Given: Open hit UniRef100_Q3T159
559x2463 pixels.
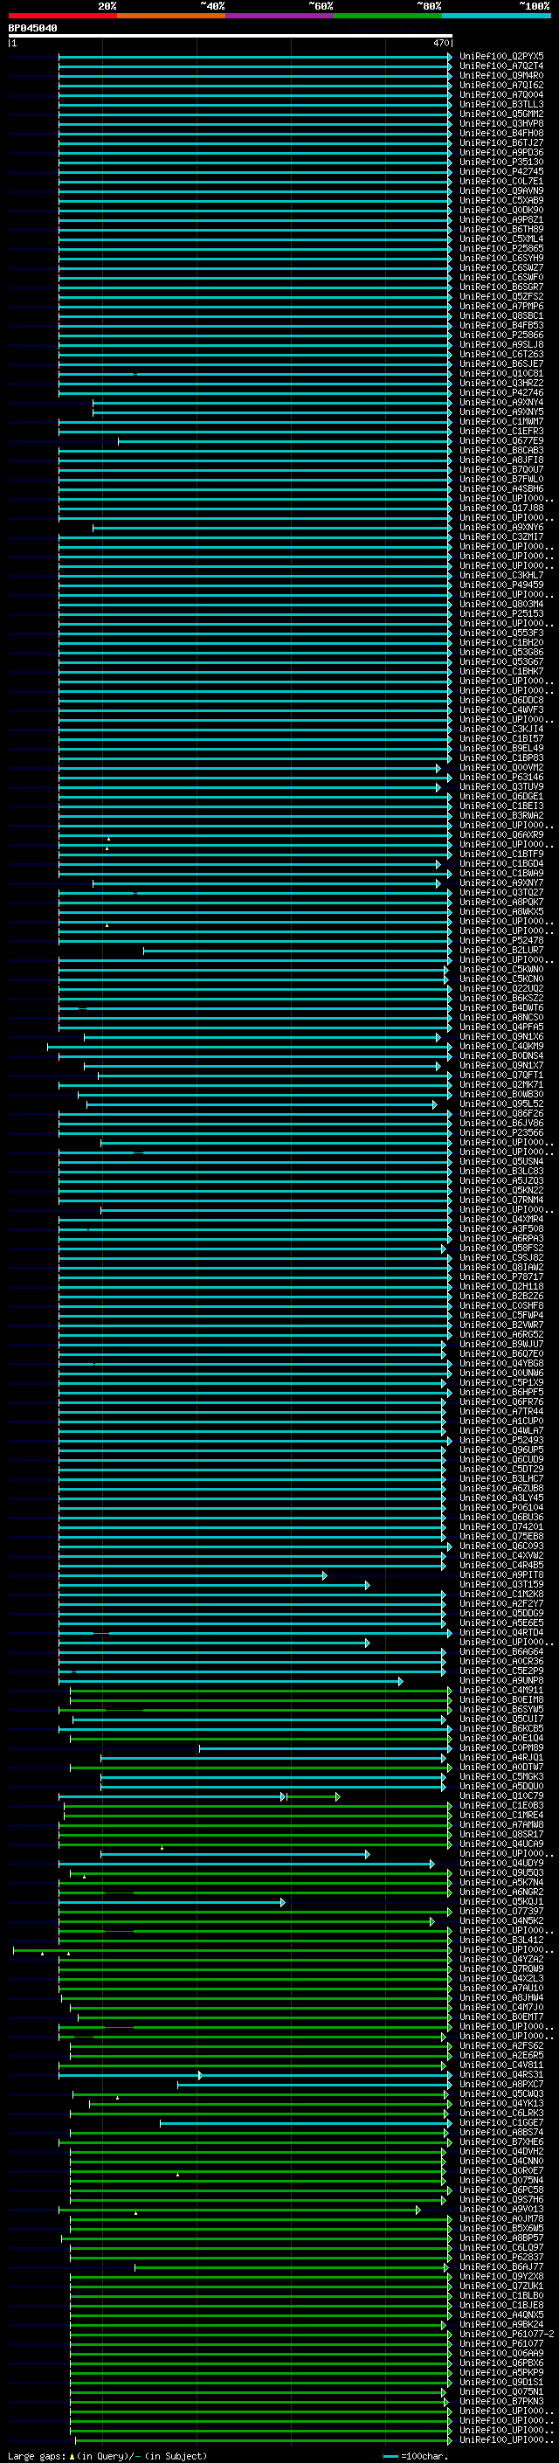Looking at the screenshot, I should [x=501, y=1584].
